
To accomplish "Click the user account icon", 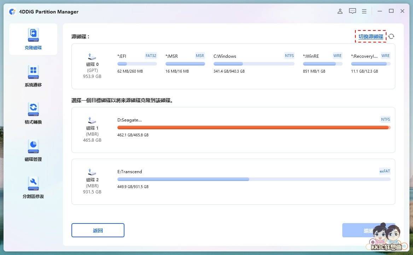I will (340, 11).
